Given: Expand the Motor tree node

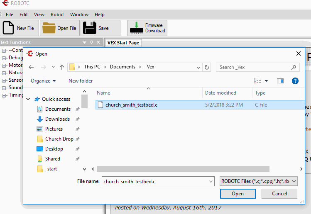Looking at the screenshot, I should (4, 65).
